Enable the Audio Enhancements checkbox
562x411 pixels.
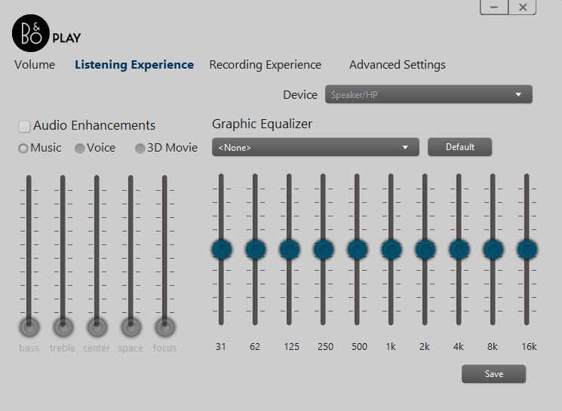click(x=24, y=127)
